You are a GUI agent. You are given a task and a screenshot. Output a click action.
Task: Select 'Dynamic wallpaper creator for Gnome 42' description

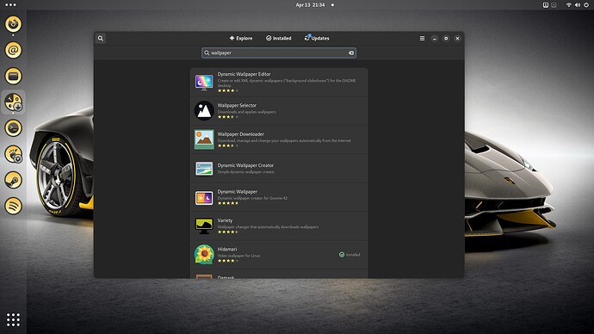point(252,198)
